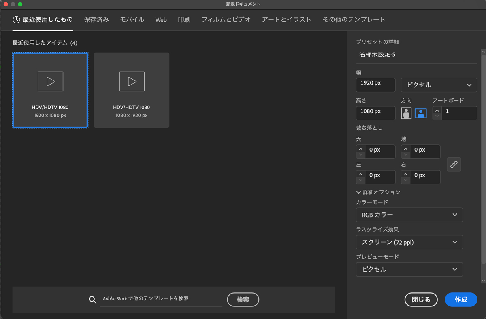
Task: Switch to the モバイル tab
Action: click(132, 19)
